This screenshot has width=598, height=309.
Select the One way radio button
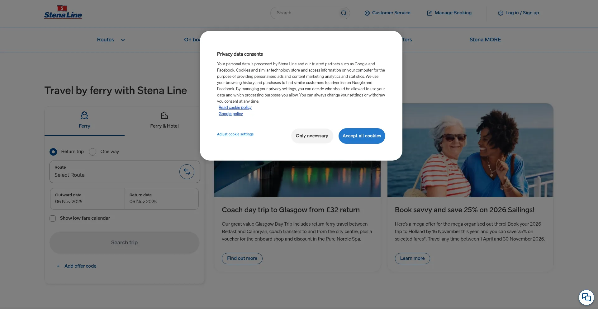pyautogui.click(x=93, y=152)
